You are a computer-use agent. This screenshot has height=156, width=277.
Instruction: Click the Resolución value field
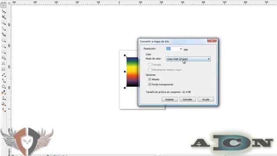point(172,49)
